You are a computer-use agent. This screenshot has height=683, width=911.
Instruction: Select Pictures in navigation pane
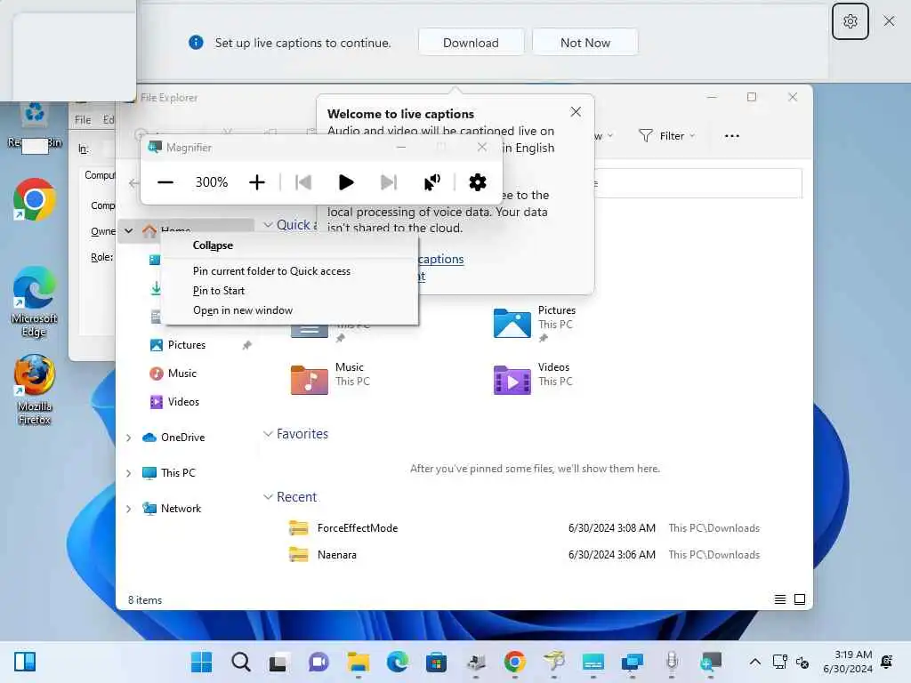pyautogui.click(x=186, y=345)
